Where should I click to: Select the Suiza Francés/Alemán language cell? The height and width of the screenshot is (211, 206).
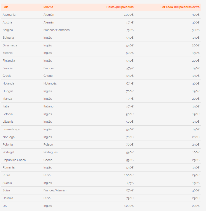pyautogui.click(x=55, y=190)
